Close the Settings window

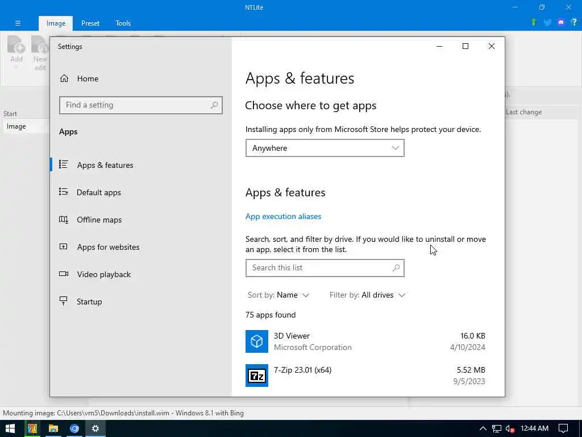coord(492,46)
